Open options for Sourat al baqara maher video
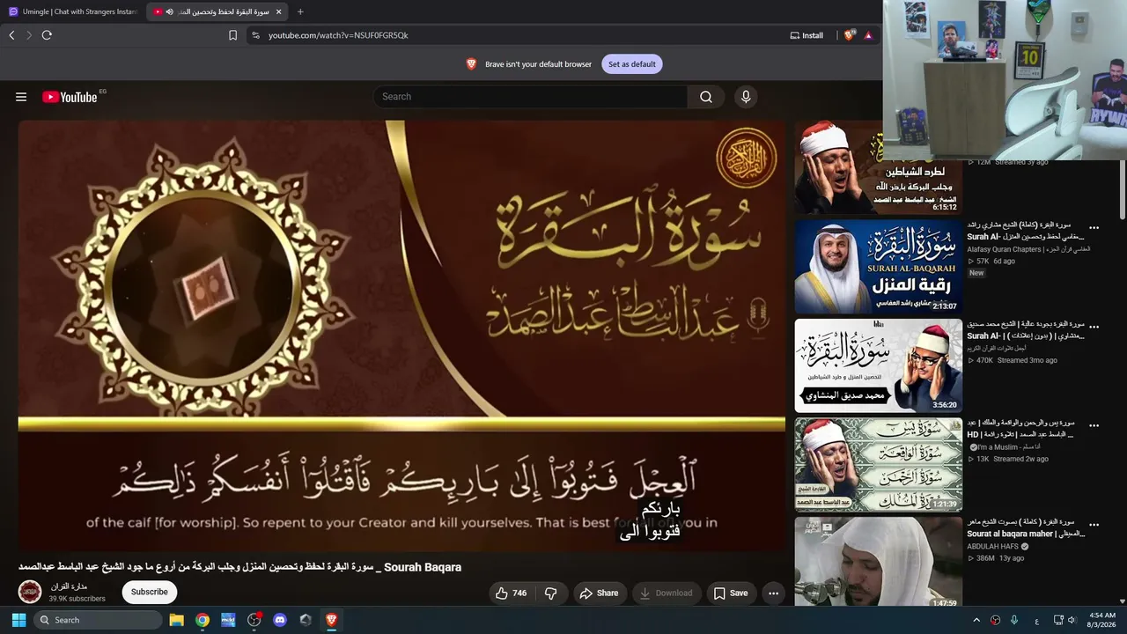This screenshot has width=1127, height=634. pos(1094,526)
